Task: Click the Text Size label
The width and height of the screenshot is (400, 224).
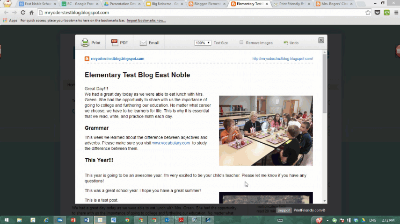Action: click(x=221, y=43)
